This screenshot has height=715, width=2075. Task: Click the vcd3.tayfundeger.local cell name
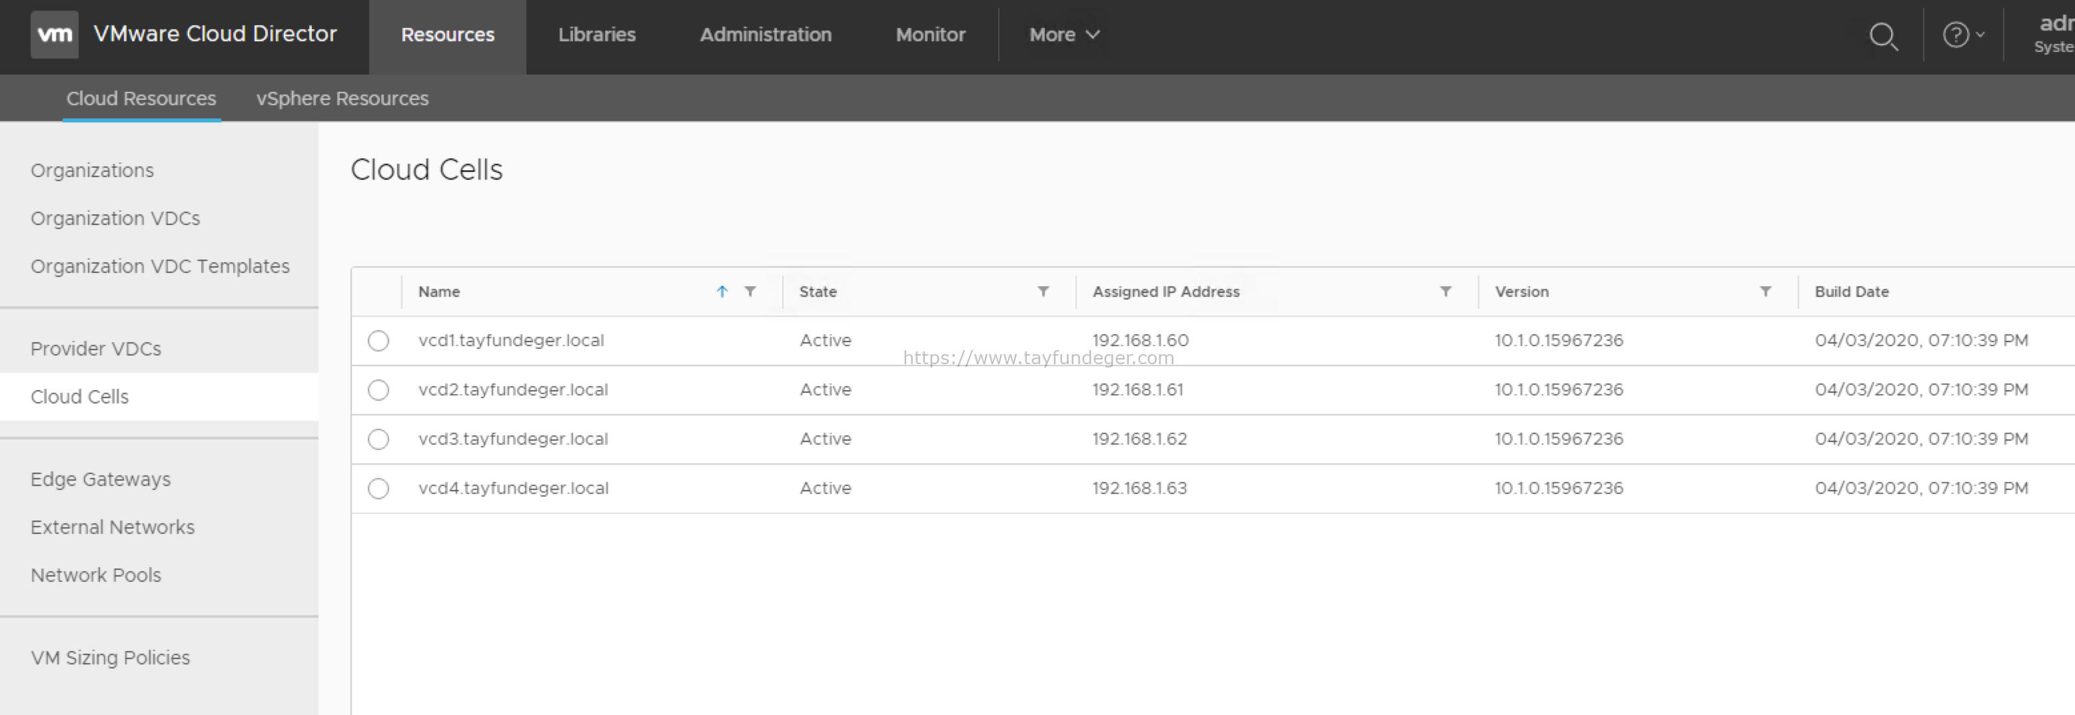(513, 439)
